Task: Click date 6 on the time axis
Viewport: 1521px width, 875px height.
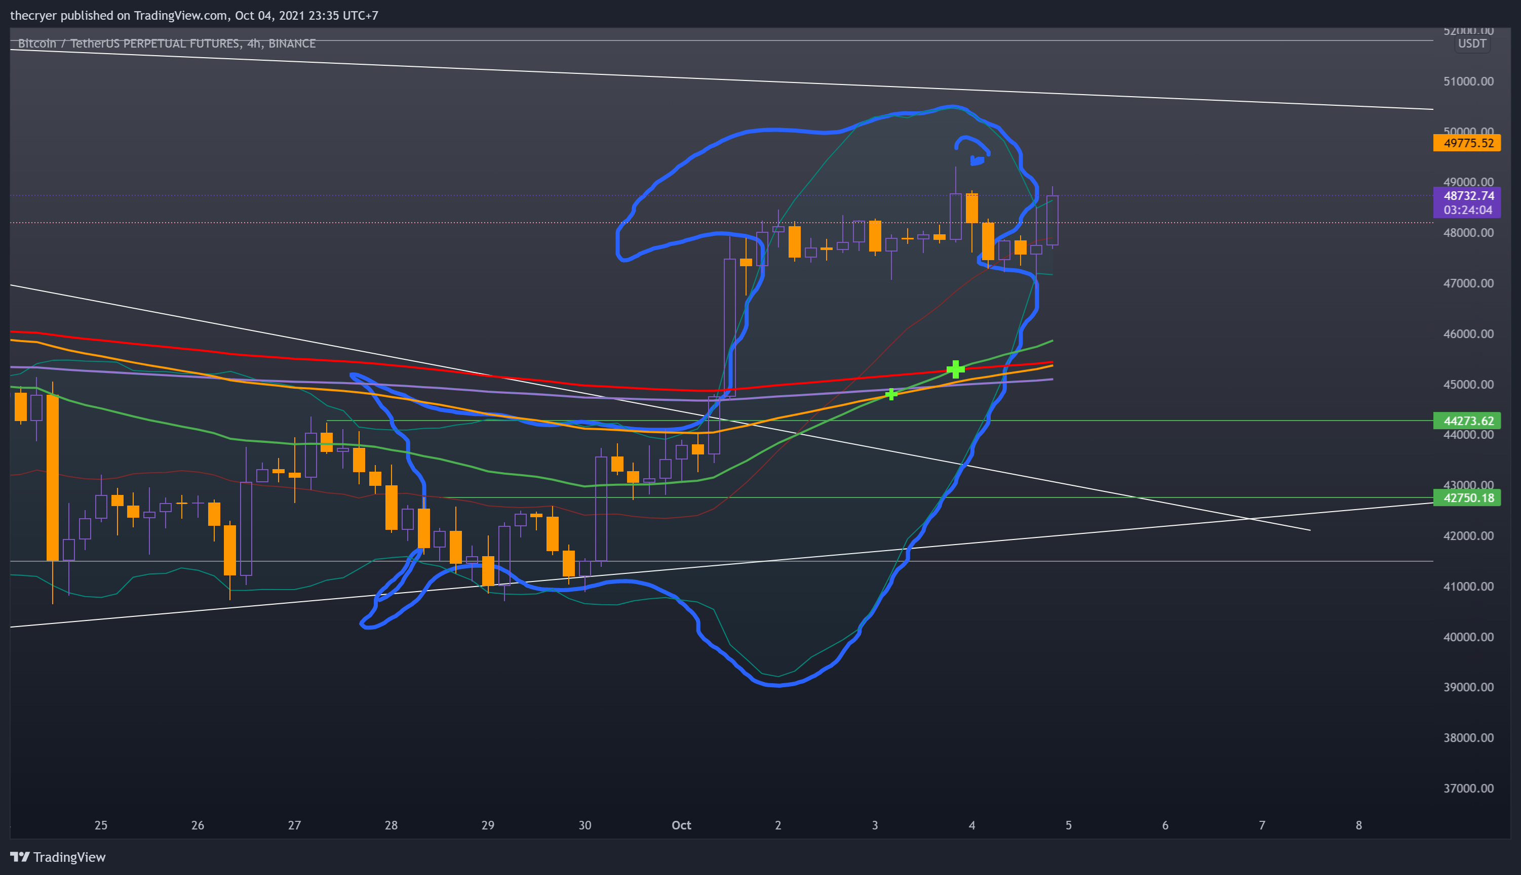Action: pos(1165,825)
